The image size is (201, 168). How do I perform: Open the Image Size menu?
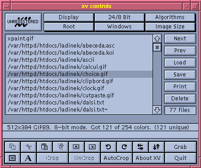click(170, 27)
